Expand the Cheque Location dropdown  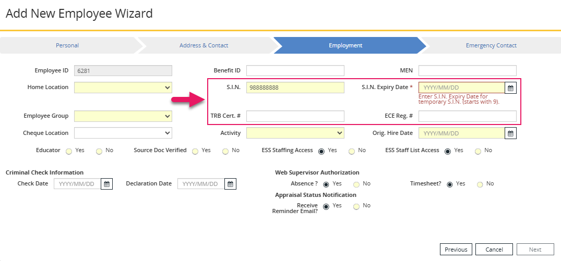click(x=123, y=133)
